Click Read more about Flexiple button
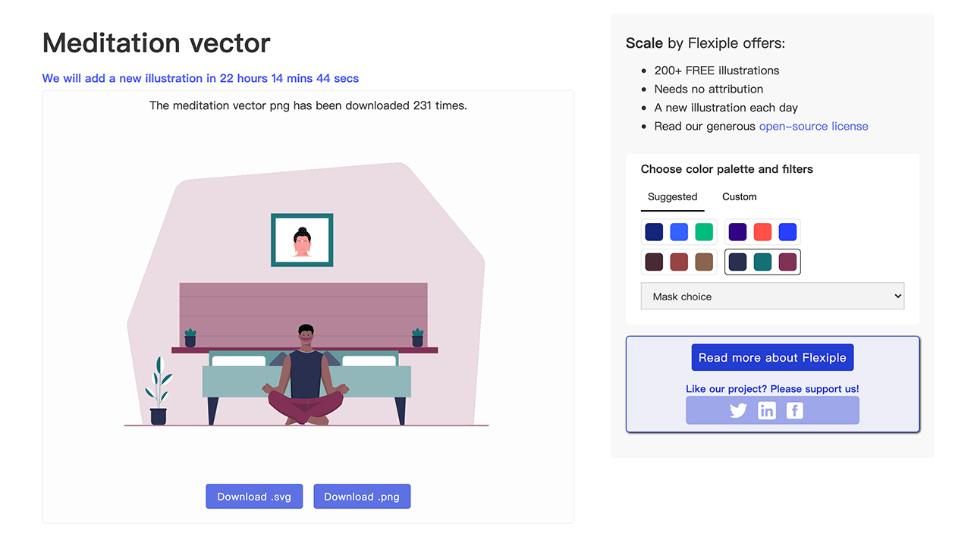The width and height of the screenshot is (971, 546). [772, 358]
